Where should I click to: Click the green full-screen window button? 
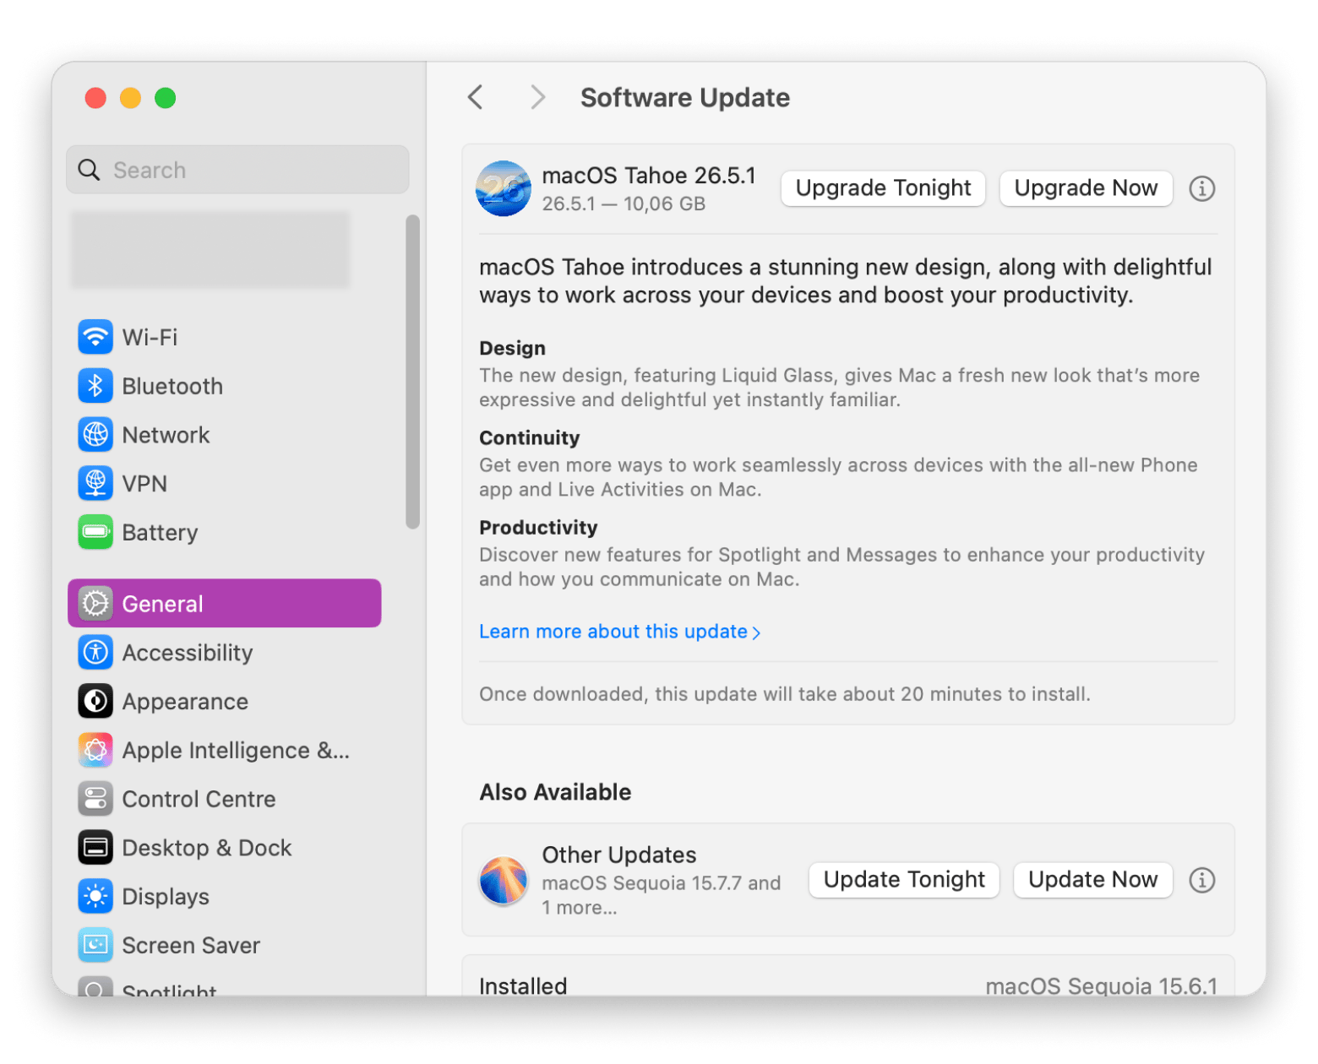pyautogui.click(x=166, y=98)
